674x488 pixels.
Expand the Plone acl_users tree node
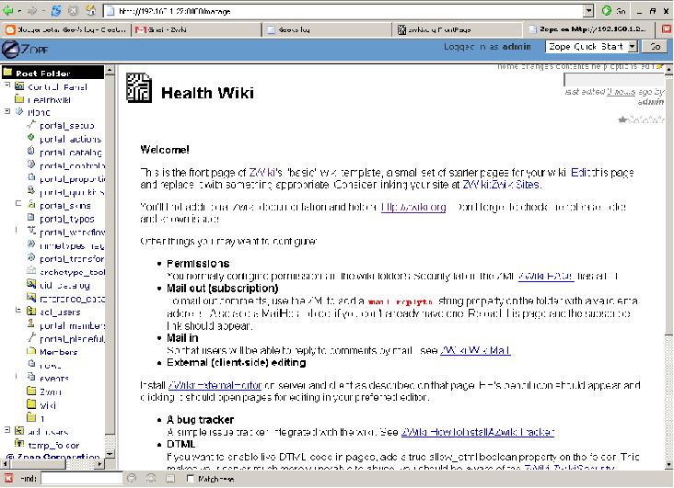[x=18, y=310]
